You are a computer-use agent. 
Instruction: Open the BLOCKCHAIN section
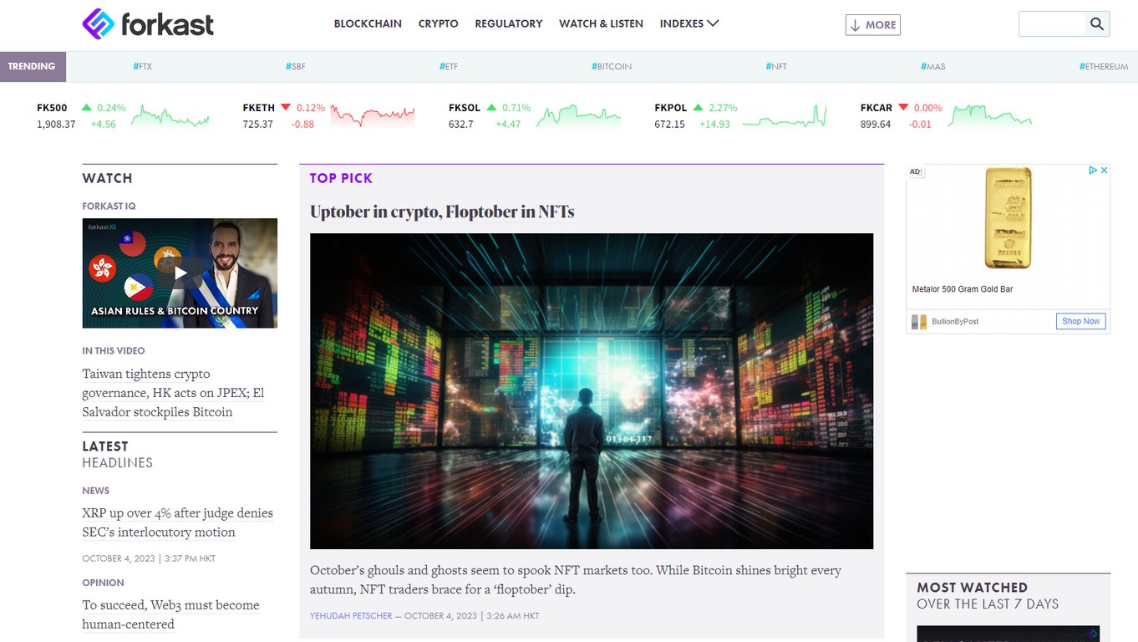pyautogui.click(x=368, y=23)
